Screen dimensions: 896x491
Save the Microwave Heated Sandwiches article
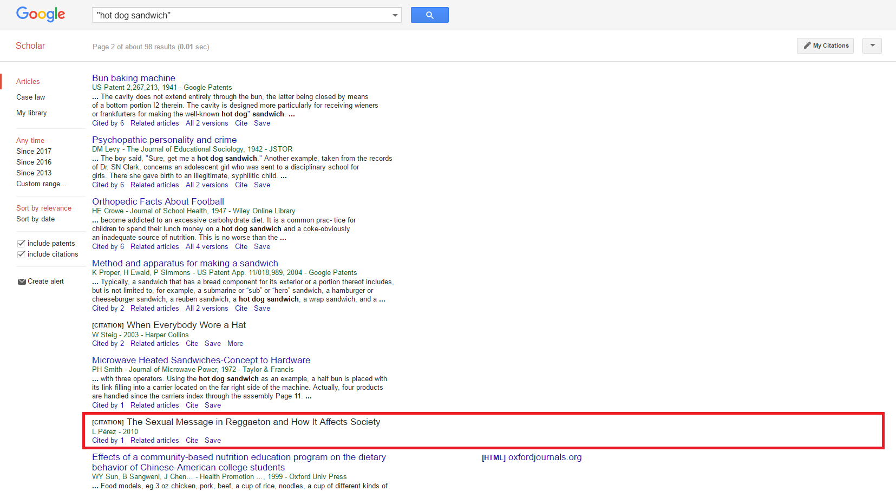[x=213, y=405]
